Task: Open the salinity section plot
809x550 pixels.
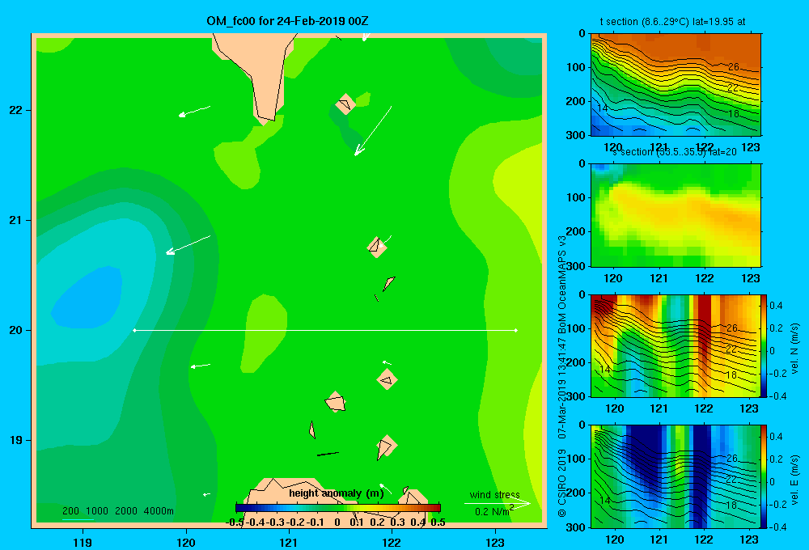Action: (x=676, y=215)
